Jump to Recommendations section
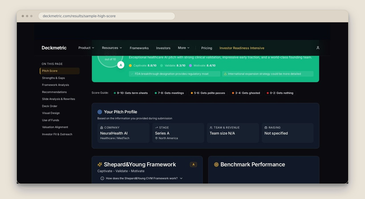Viewport: 365px width, 199px height. tap(54, 92)
